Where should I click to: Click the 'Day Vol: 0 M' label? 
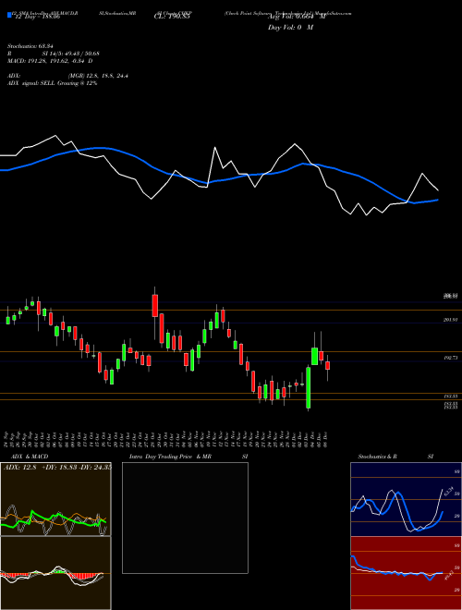[x=290, y=28]
